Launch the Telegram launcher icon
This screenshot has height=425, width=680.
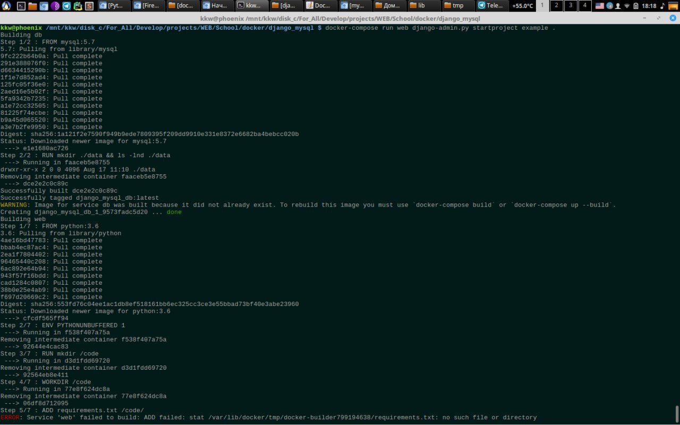point(66,6)
